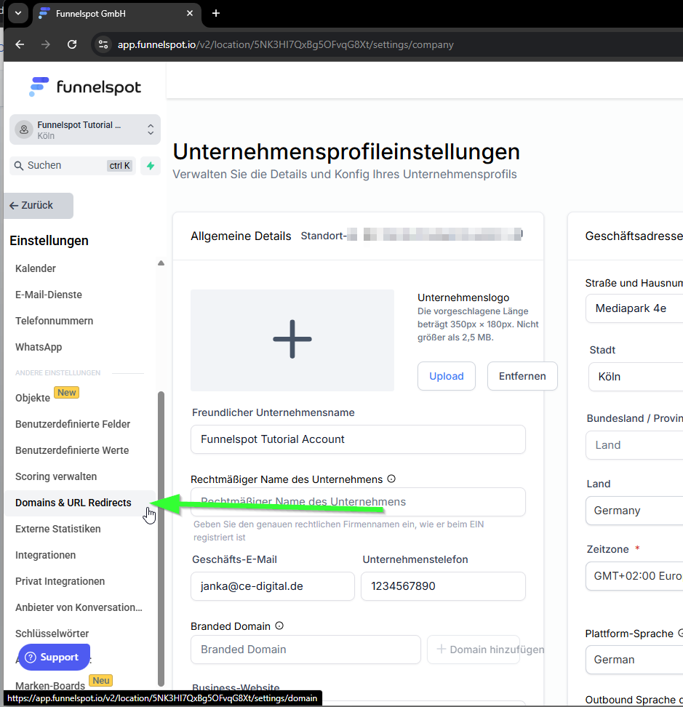Open E-Mail-Dienste settings

point(49,295)
